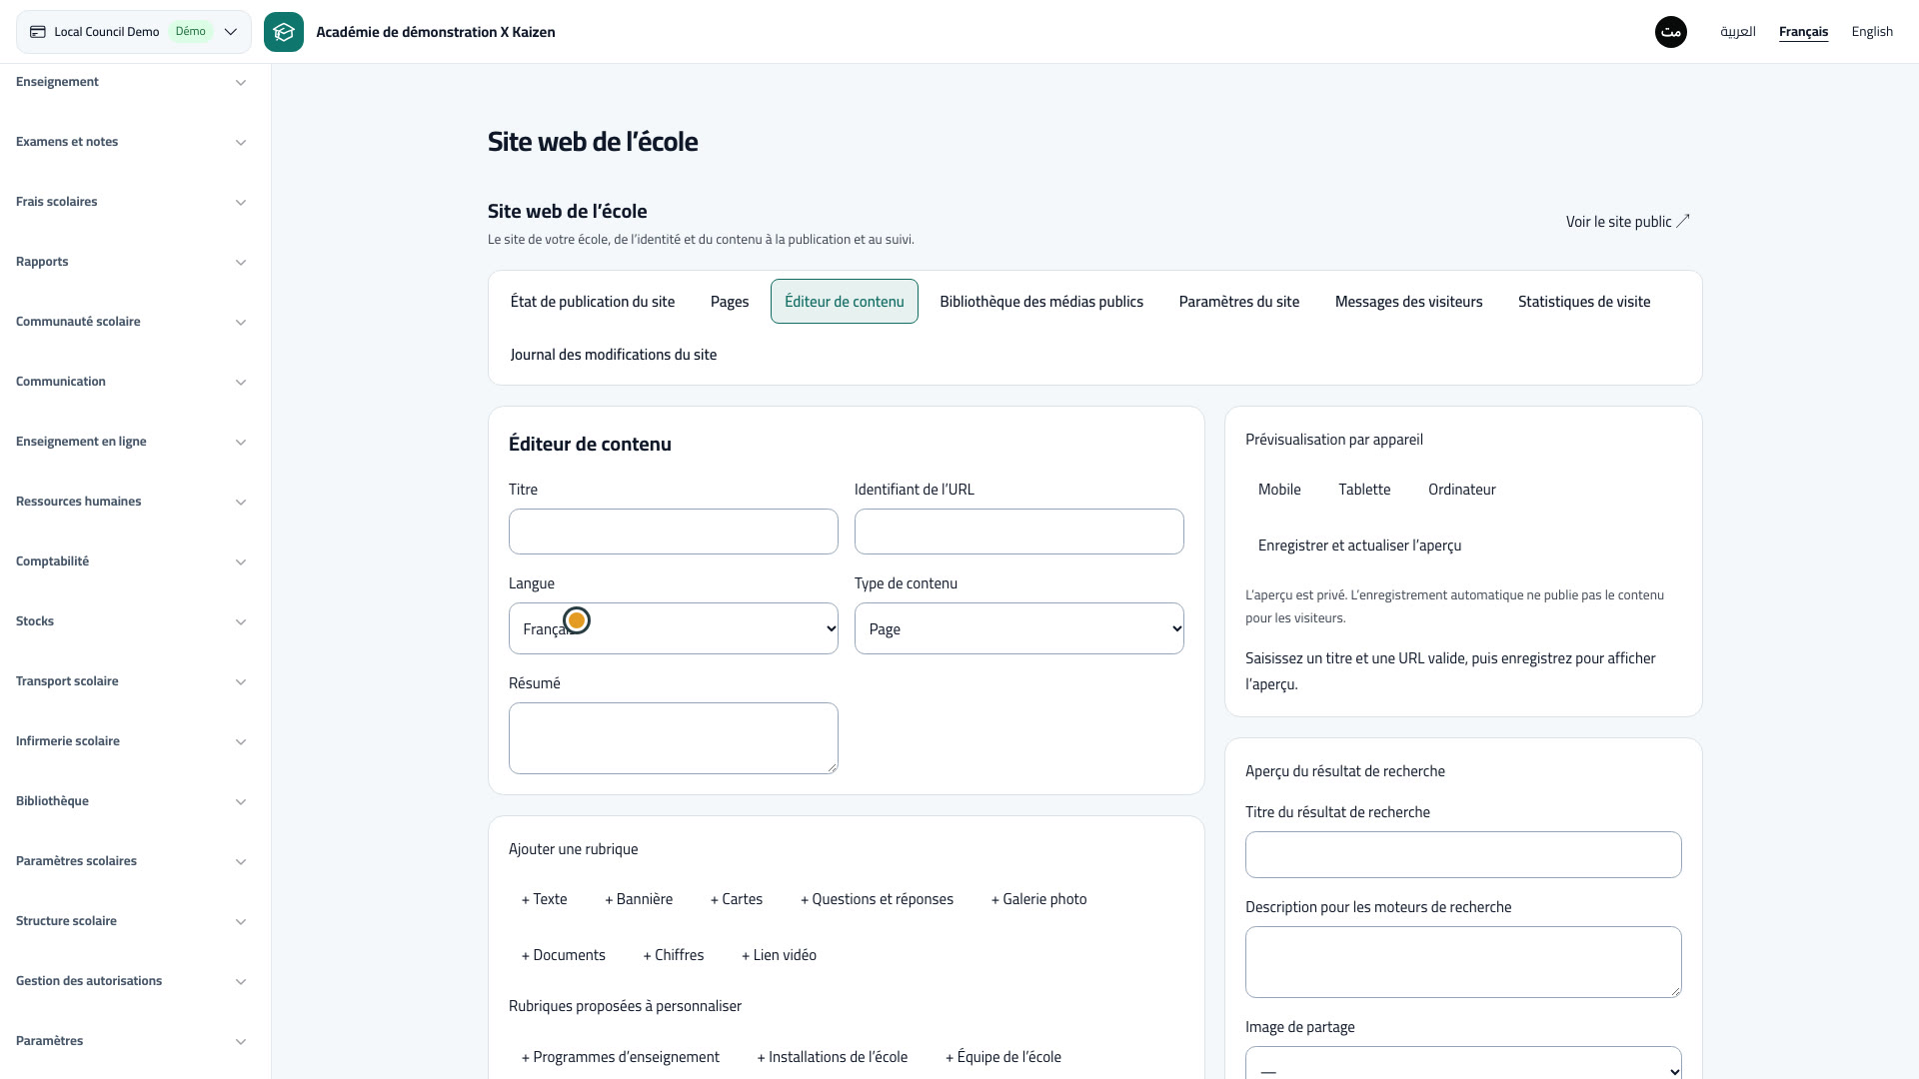
Task: Open Messages des visiteurs tab
Action: (1408, 302)
